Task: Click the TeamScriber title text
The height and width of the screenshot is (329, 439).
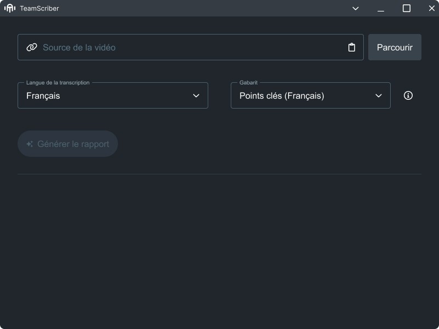Action: point(40,8)
